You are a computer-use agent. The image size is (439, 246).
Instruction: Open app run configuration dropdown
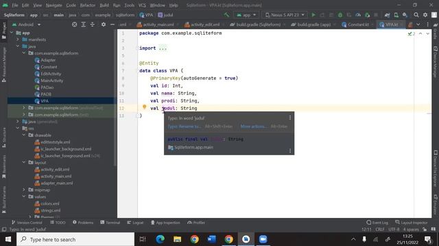point(246,15)
